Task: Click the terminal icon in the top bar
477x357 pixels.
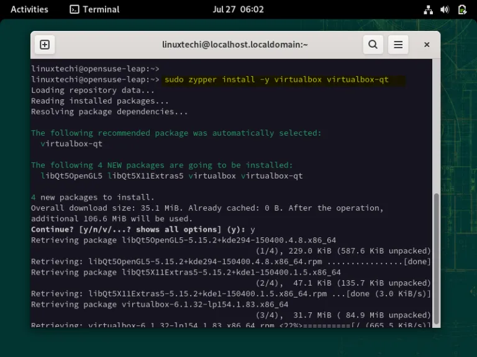Action: pos(75,9)
